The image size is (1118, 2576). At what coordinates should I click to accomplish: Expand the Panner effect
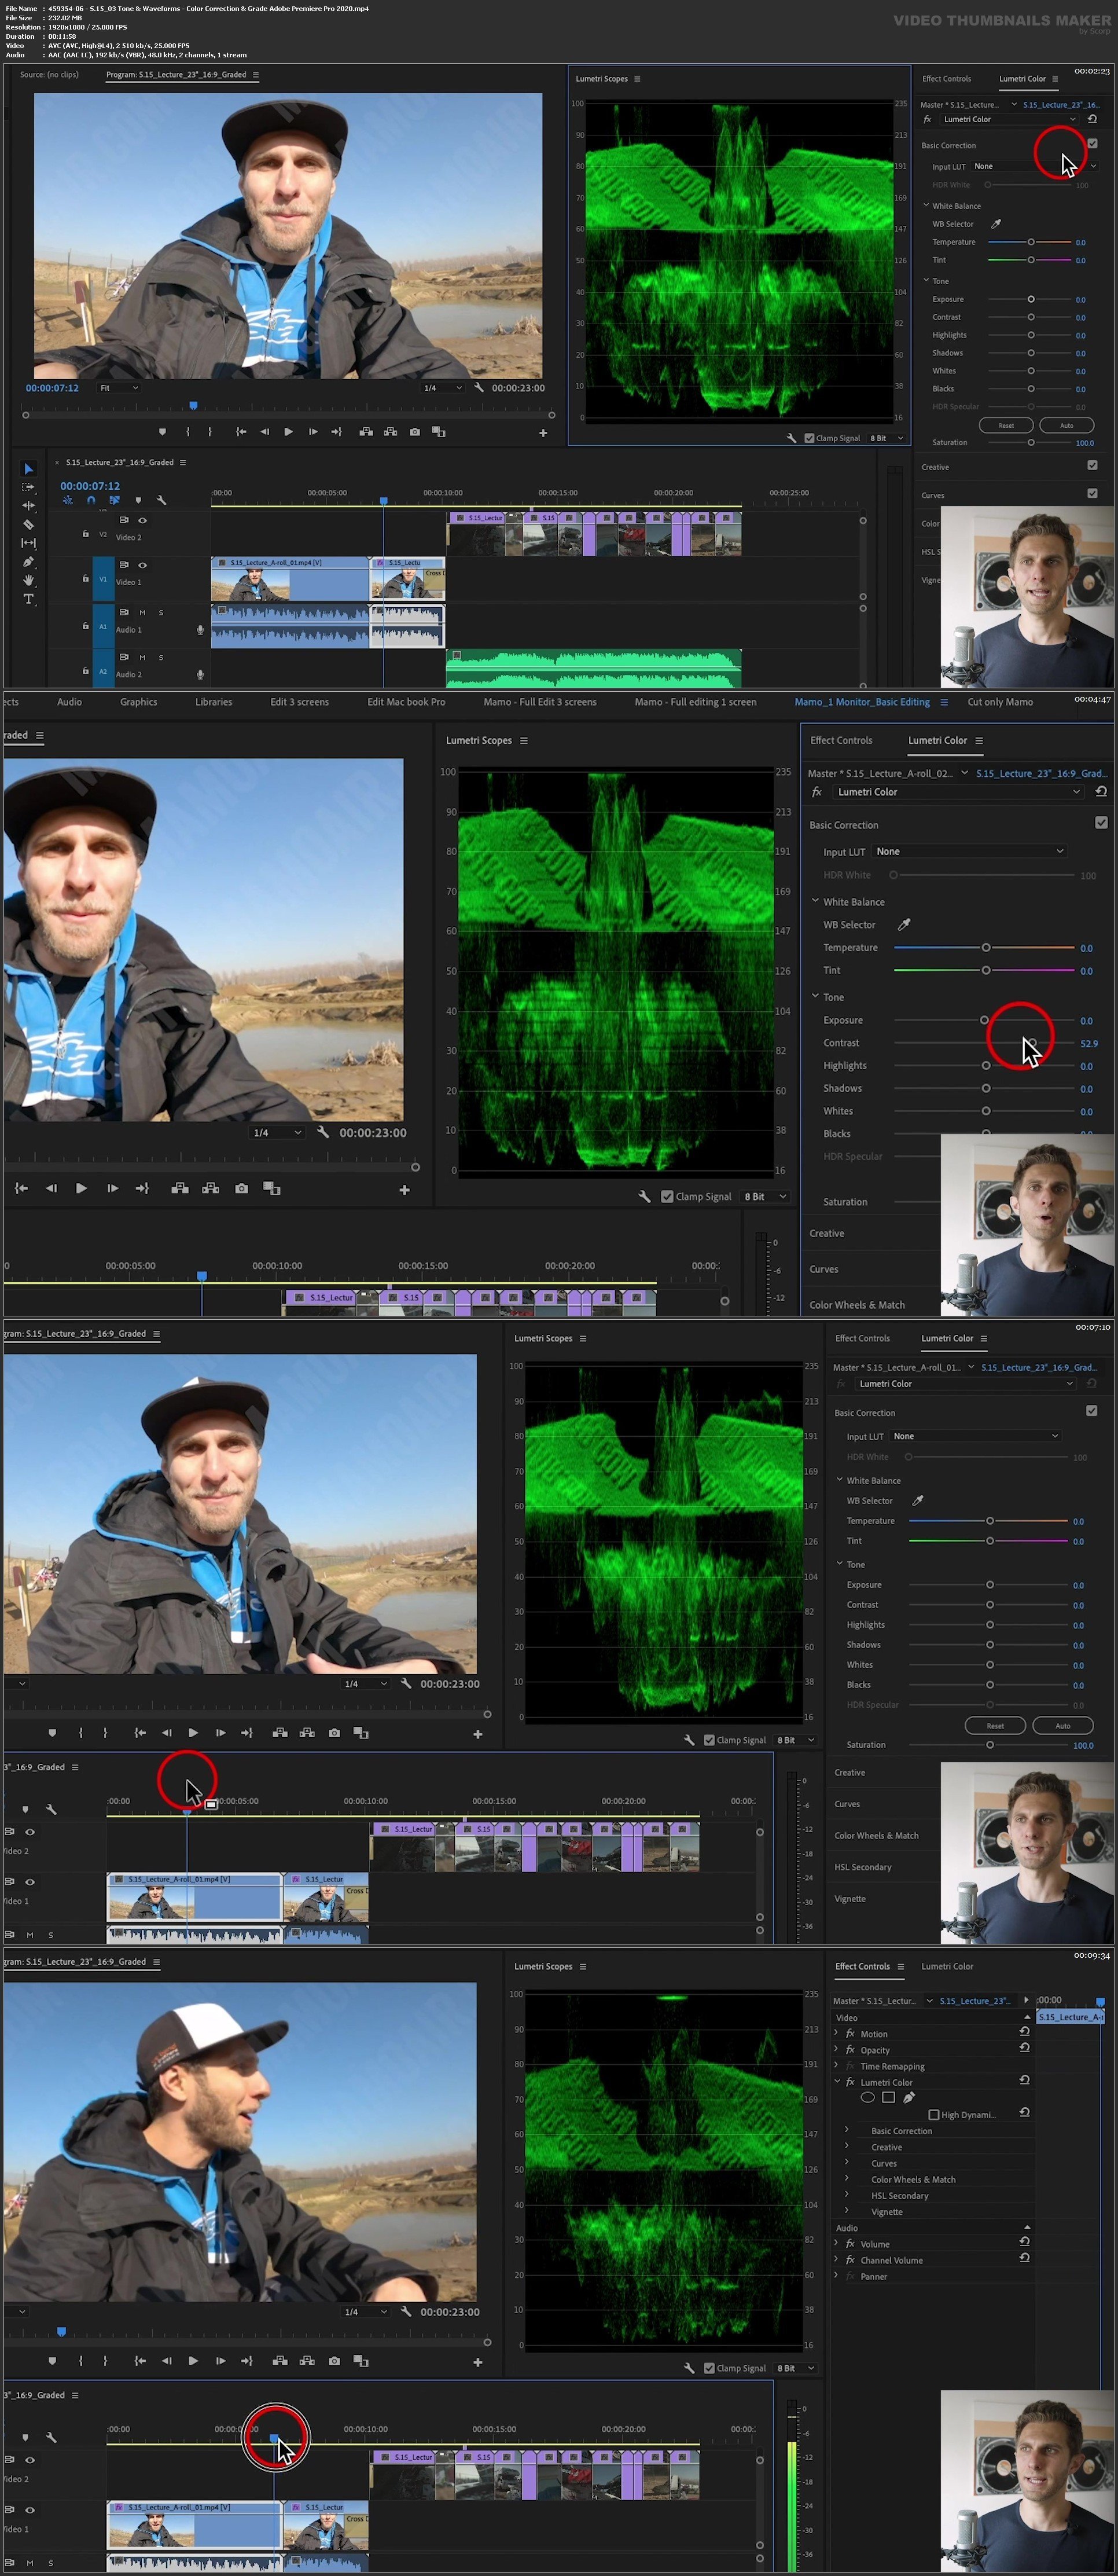(x=837, y=2276)
